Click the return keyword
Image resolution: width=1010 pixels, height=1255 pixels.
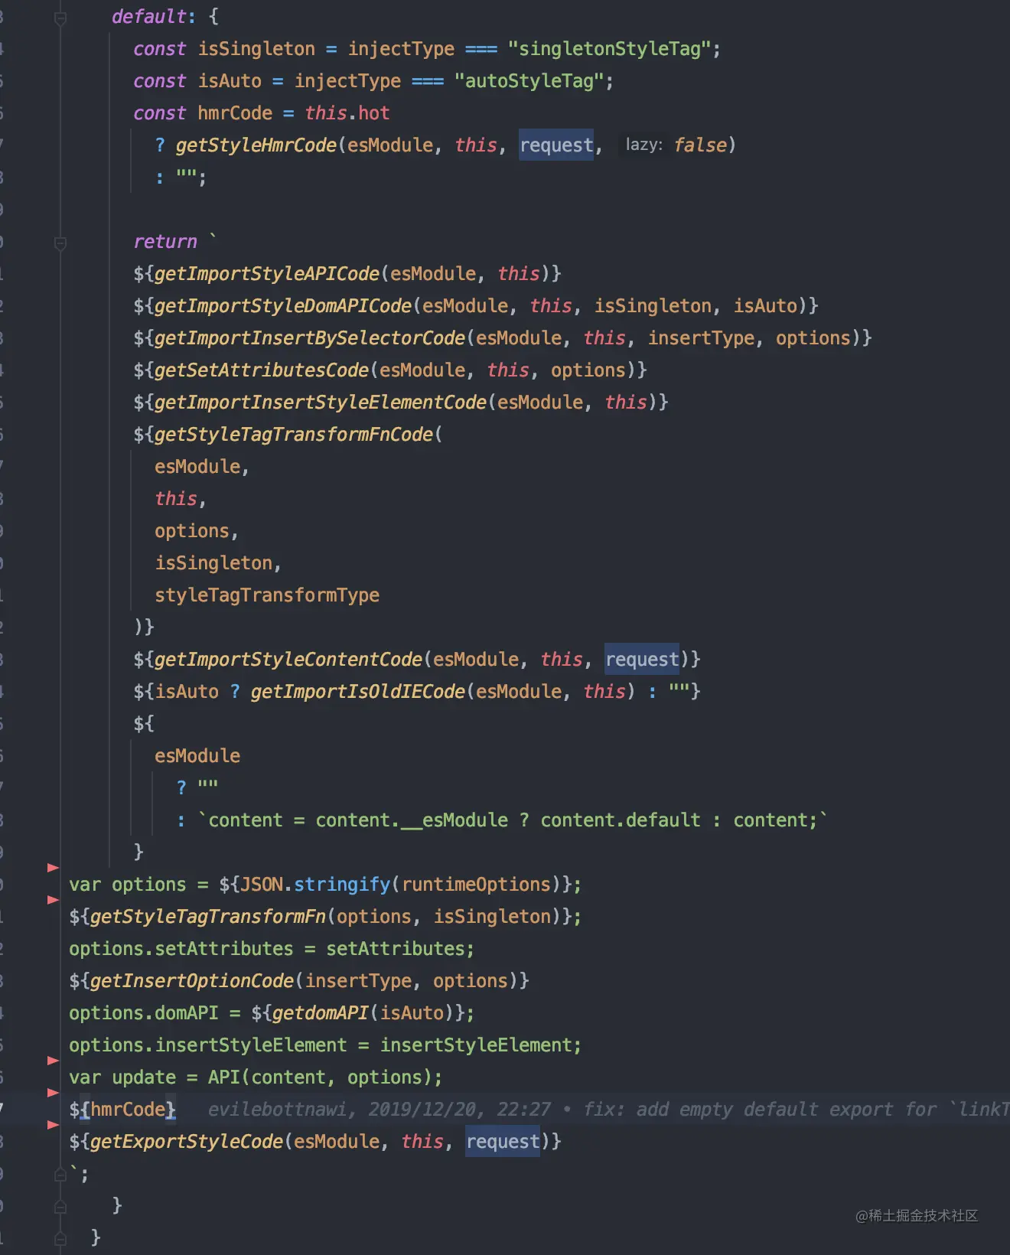click(x=165, y=241)
